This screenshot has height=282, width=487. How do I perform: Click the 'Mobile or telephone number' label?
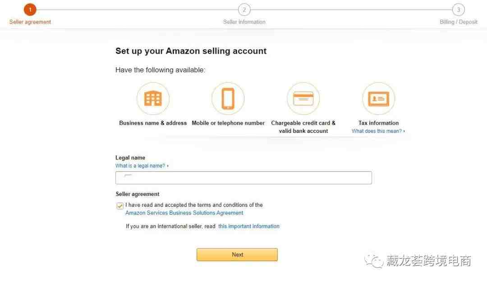pyautogui.click(x=228, y=123)
